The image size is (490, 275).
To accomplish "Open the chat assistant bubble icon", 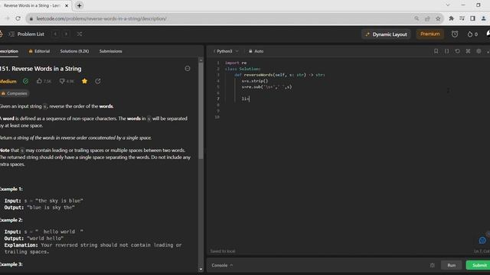I will coord(482,240).
